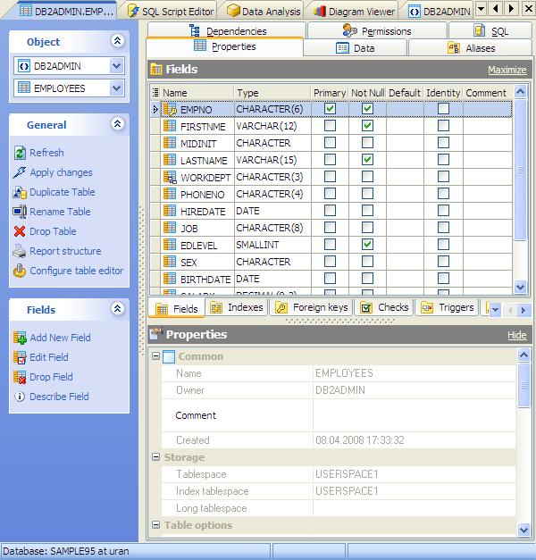
Task: Switch to the SQL tab
Action: (490, 31)
